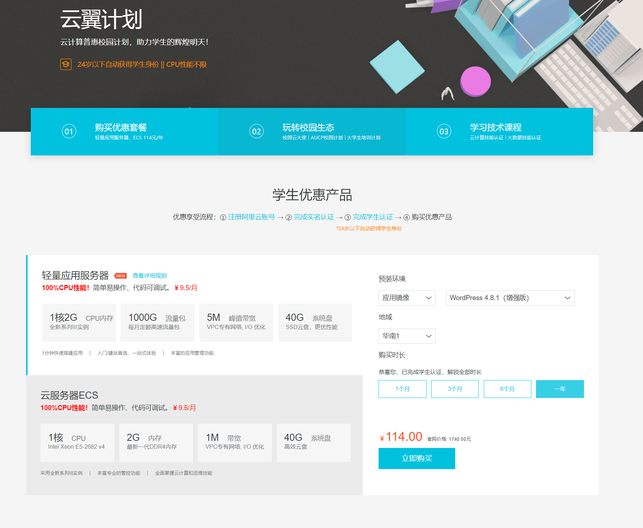Click 24岁以下自动获得学生身份 || CPU性能不限 banner text

[x=142, y=64]
